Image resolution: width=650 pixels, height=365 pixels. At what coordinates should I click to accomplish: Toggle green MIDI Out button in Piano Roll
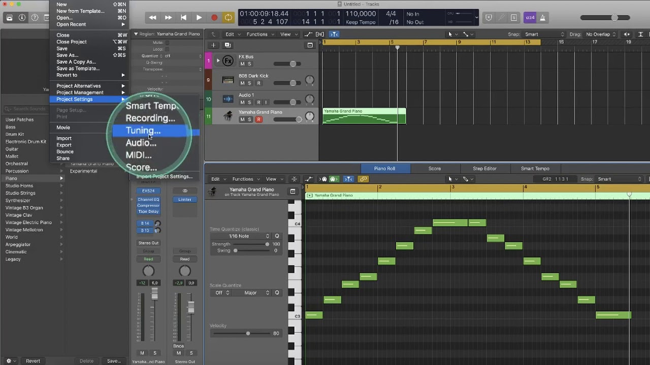point(333,179)
